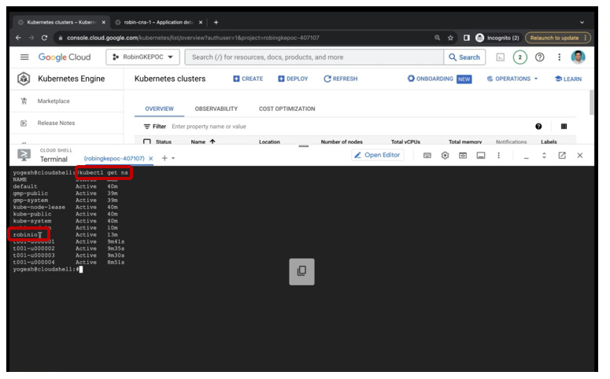
Task: Open the LEARN panel
Action: coord(568,79)
